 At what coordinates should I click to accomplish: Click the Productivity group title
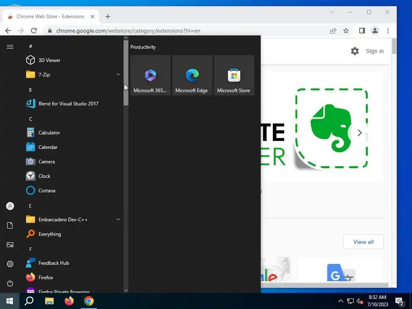coord(143,47)
